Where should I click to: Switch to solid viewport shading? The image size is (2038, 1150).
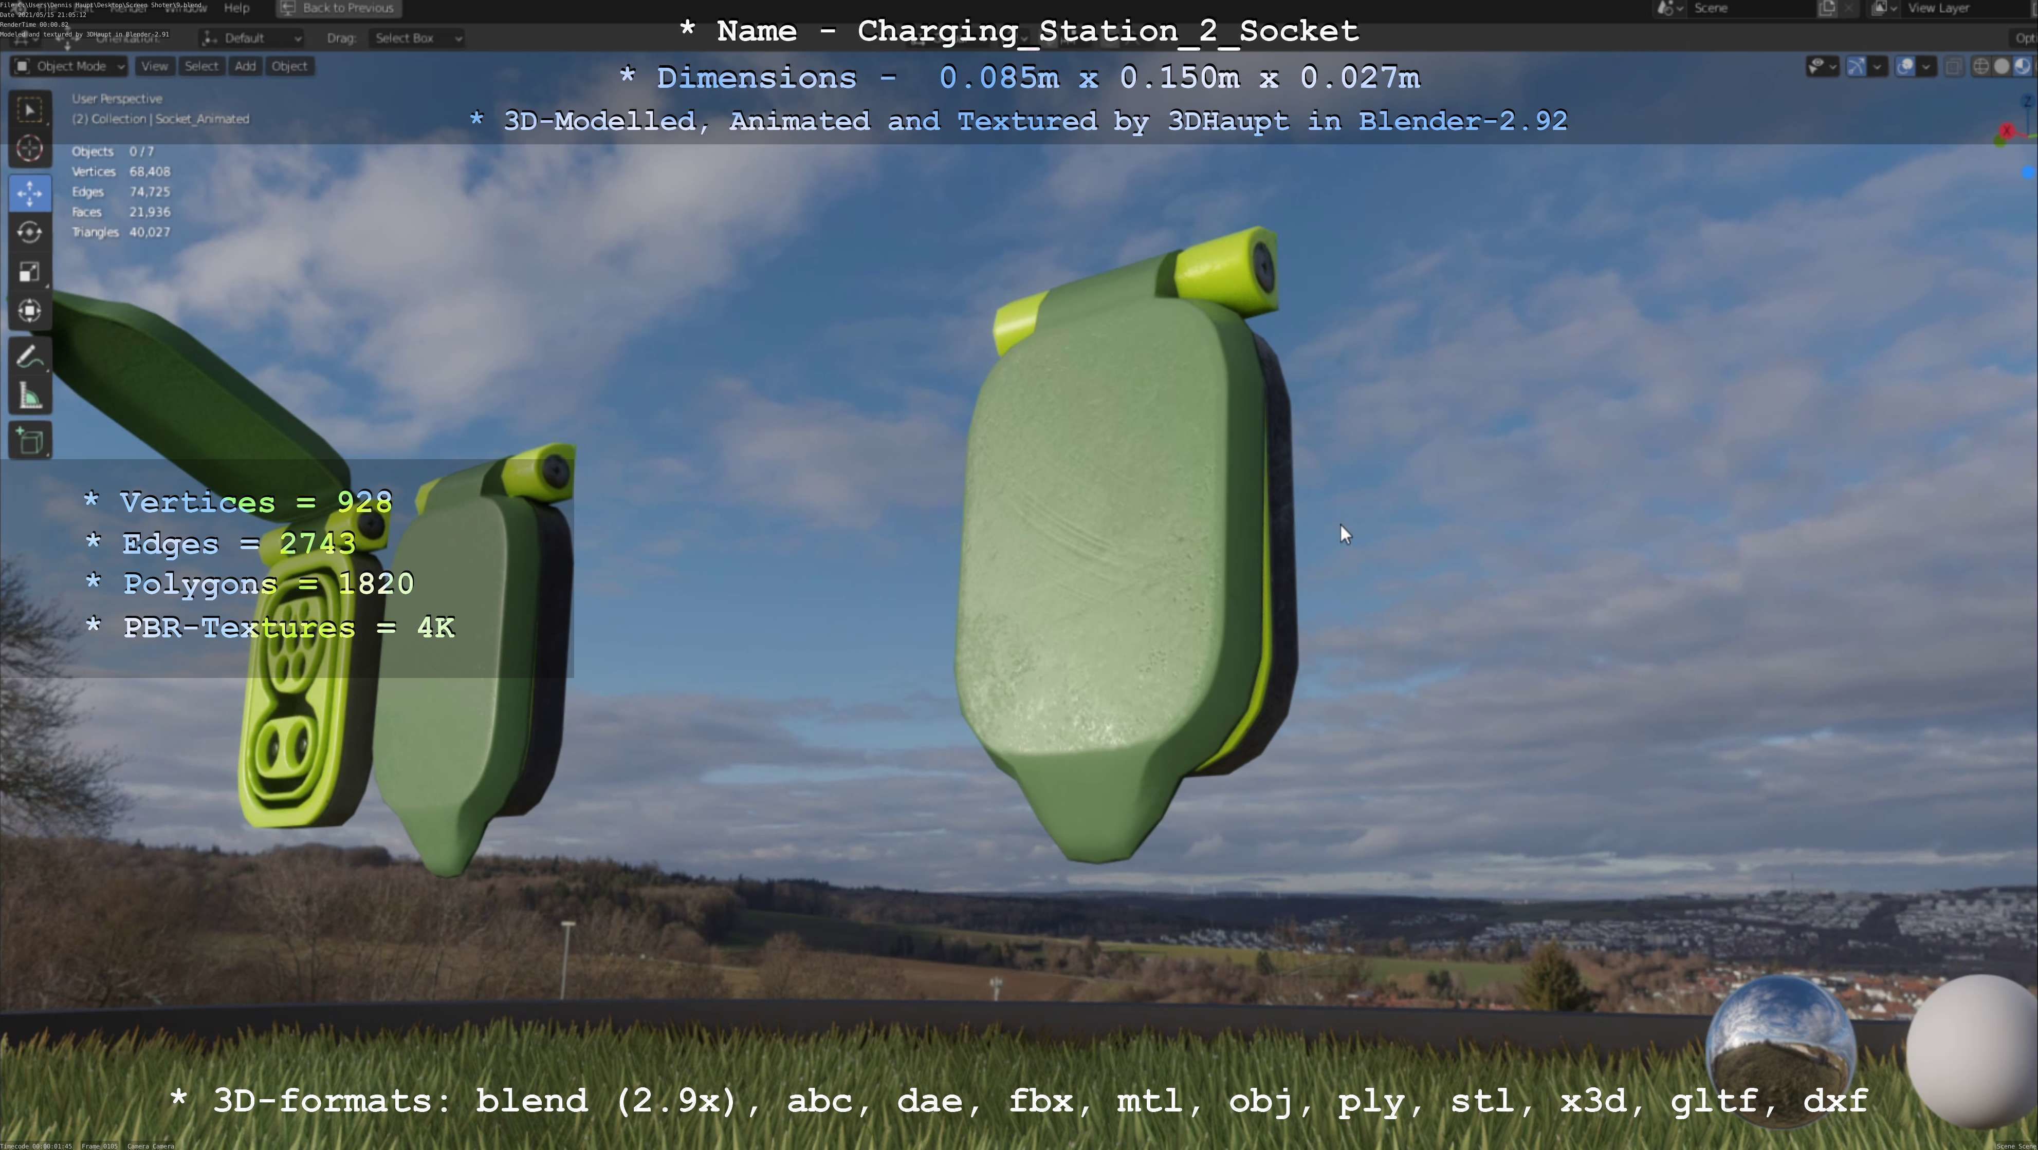pyautogui.click(x=2002, y=66)
